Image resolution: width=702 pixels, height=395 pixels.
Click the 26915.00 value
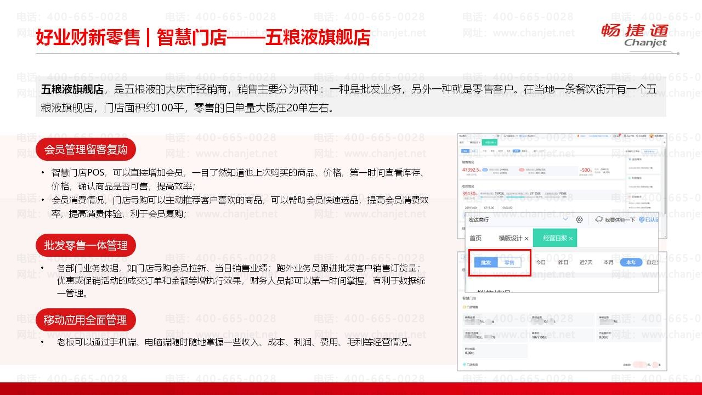[x=471, y=208]
